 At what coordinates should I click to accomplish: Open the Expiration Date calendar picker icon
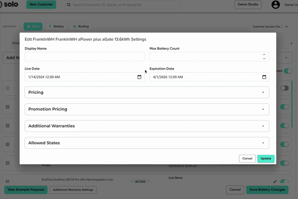click(264, 77)
